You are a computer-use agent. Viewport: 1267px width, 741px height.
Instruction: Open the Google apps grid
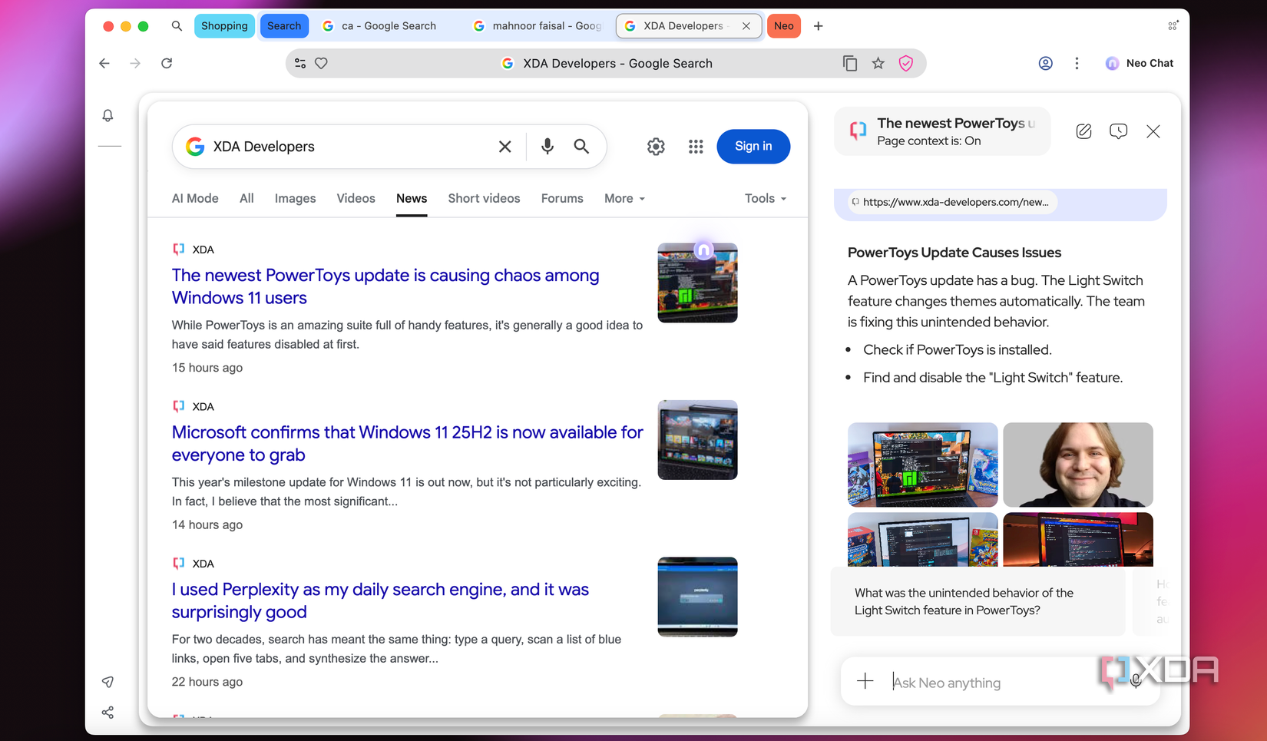pyautogui.click(x=696, y=147)
